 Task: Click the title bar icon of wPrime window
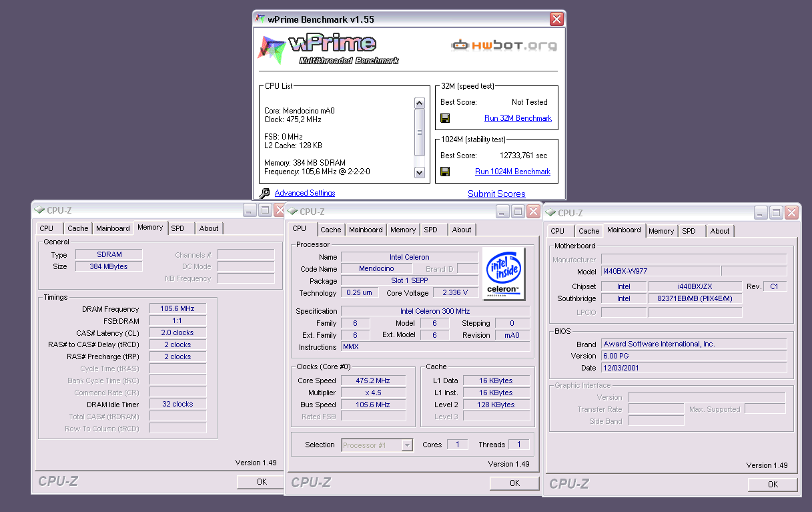(x=261, y=19)
